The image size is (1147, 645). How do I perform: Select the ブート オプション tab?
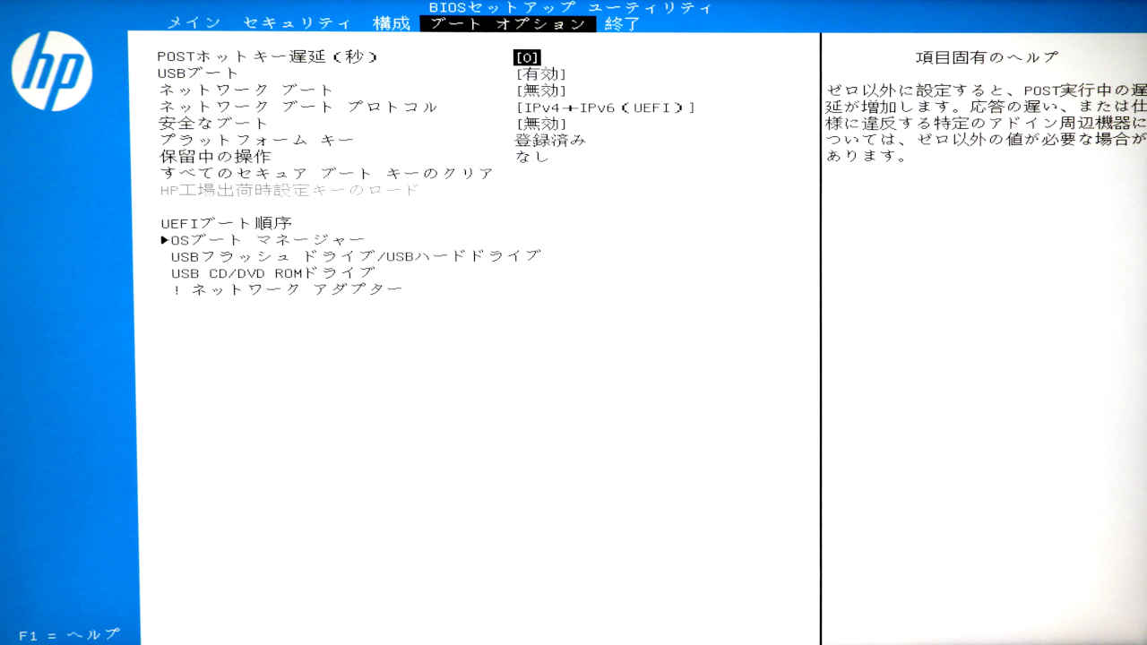pyautogui.click(x=507, y=24)
